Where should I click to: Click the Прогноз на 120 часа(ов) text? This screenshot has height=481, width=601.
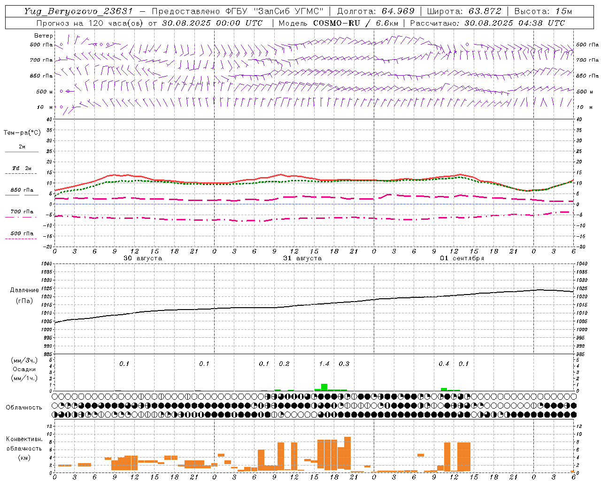[x=90, y=23]
